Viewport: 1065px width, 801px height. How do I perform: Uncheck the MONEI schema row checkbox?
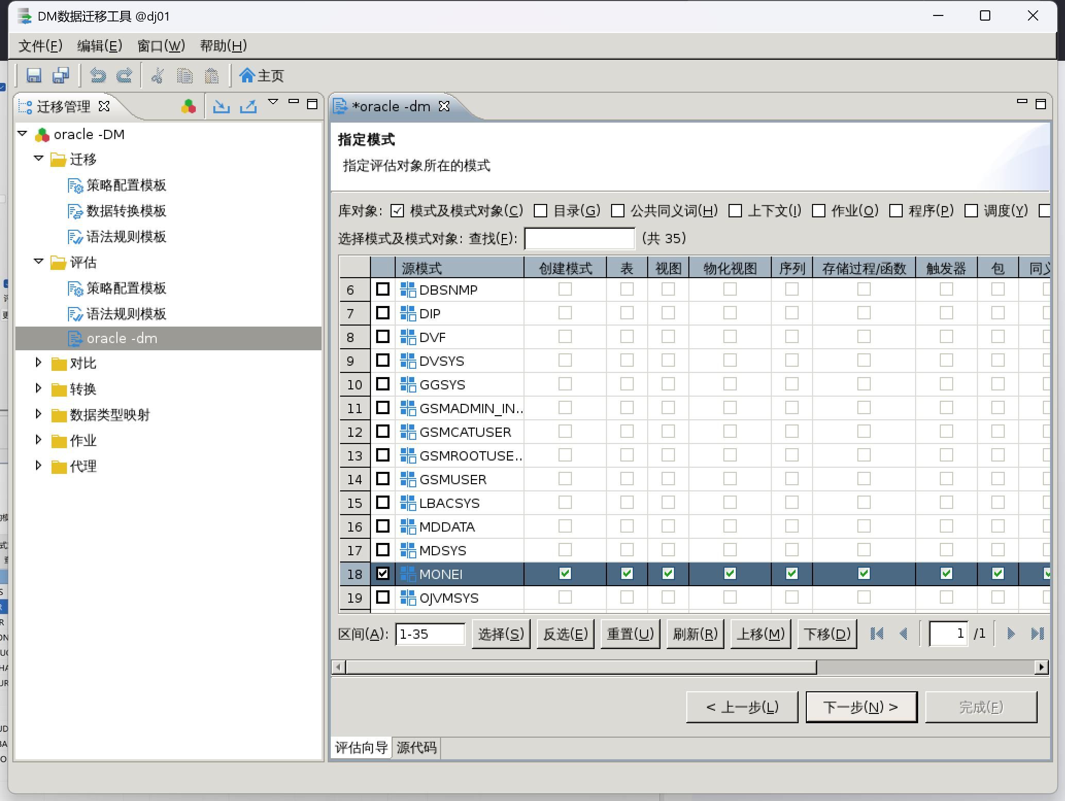[382, 574]
